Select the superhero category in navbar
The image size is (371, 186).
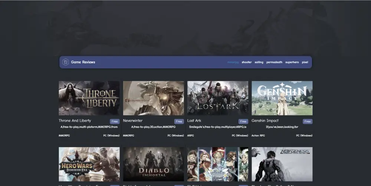[292, 62]
